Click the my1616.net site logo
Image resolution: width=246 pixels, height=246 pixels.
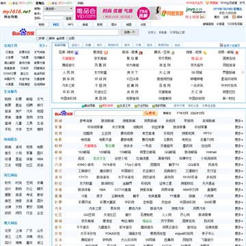coord(16,12)
